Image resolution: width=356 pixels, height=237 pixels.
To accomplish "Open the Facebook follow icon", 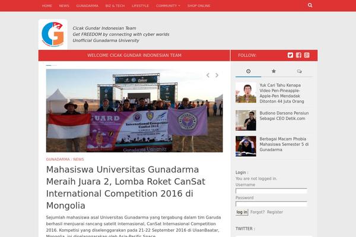I will (298, 55).
